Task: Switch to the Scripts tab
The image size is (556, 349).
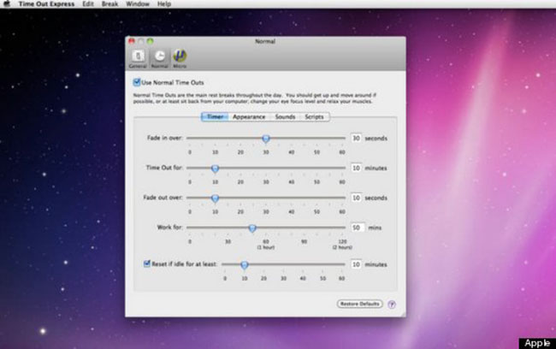Action: point(314,116)
